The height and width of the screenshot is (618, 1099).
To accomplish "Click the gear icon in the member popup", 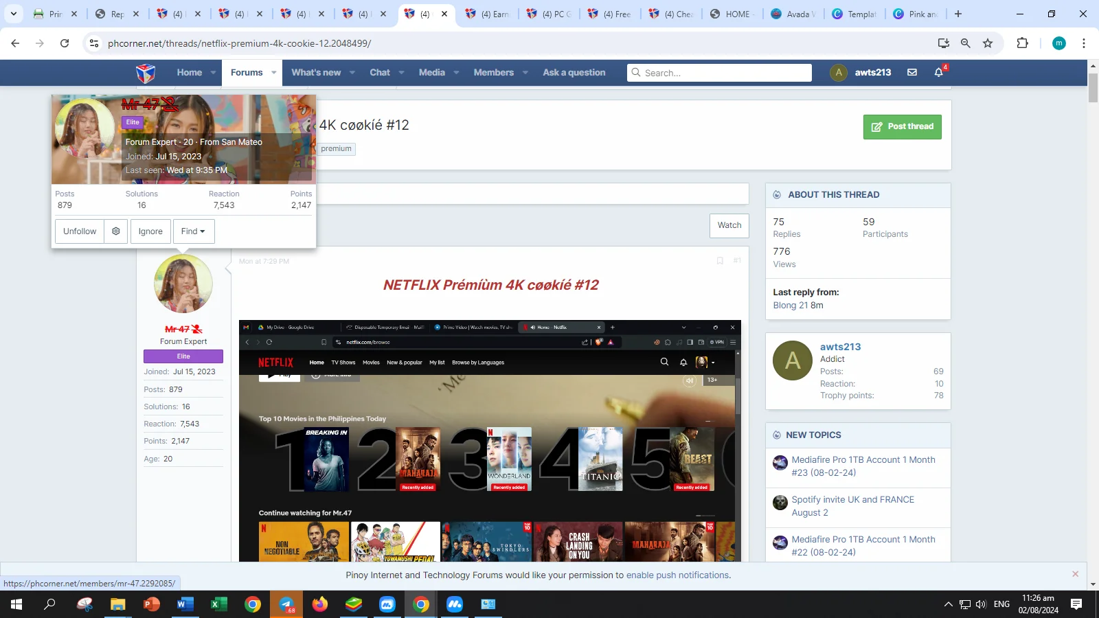I will click(116, 231).
